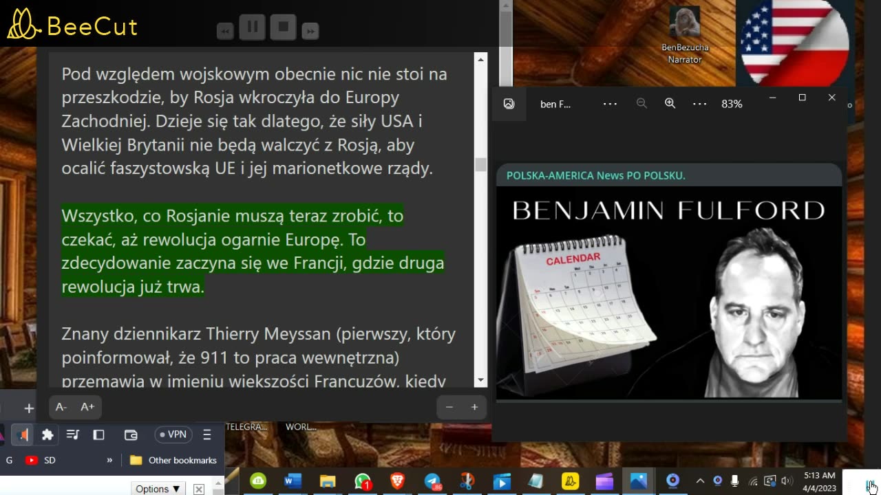Click the Brave megaphone notification icon
The height and width of the screenshot is (495, 881).
(23, 434)
